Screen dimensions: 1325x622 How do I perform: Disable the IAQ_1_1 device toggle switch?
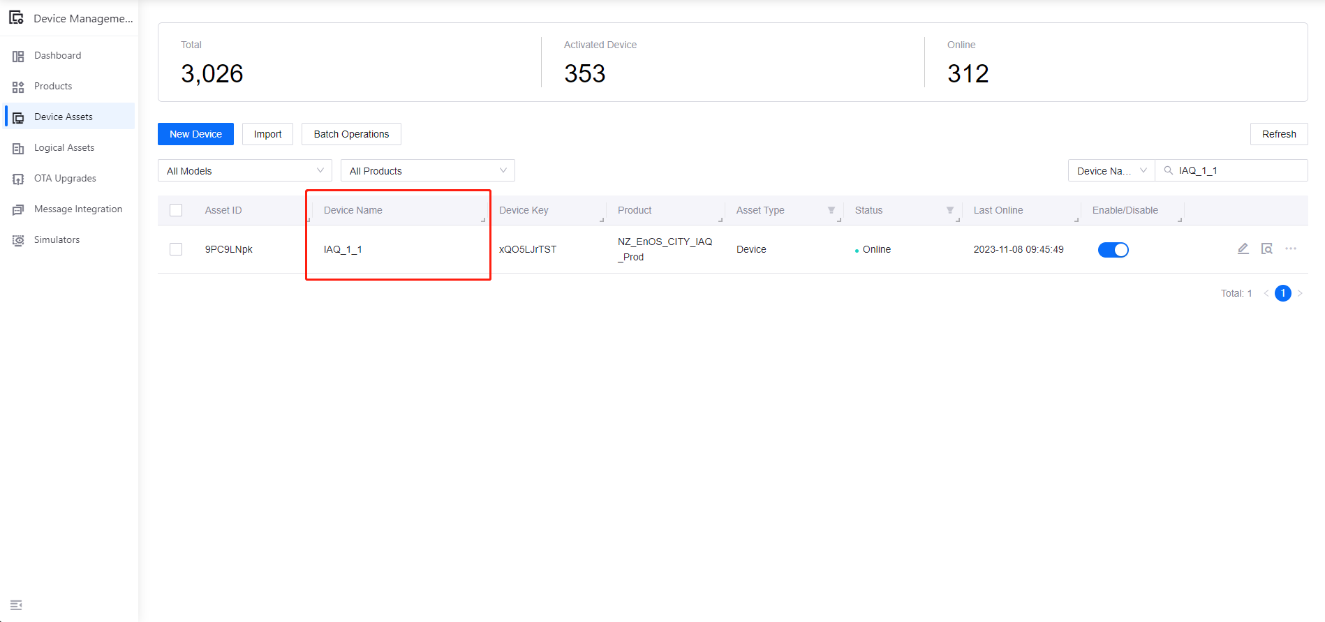pyautogui.click(x=1113, y=250)
